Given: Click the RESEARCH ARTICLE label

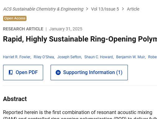Looking at the screenshot, I should 23,29.
